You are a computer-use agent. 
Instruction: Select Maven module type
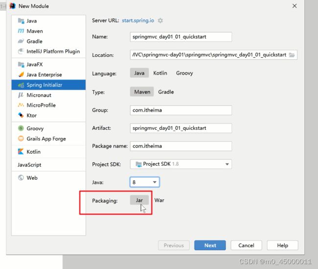pos(48,31)
